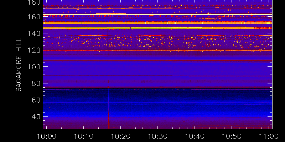
Task: Click the 11:00 time axis label
Action: pyautogui.click(x=269, y=136)
